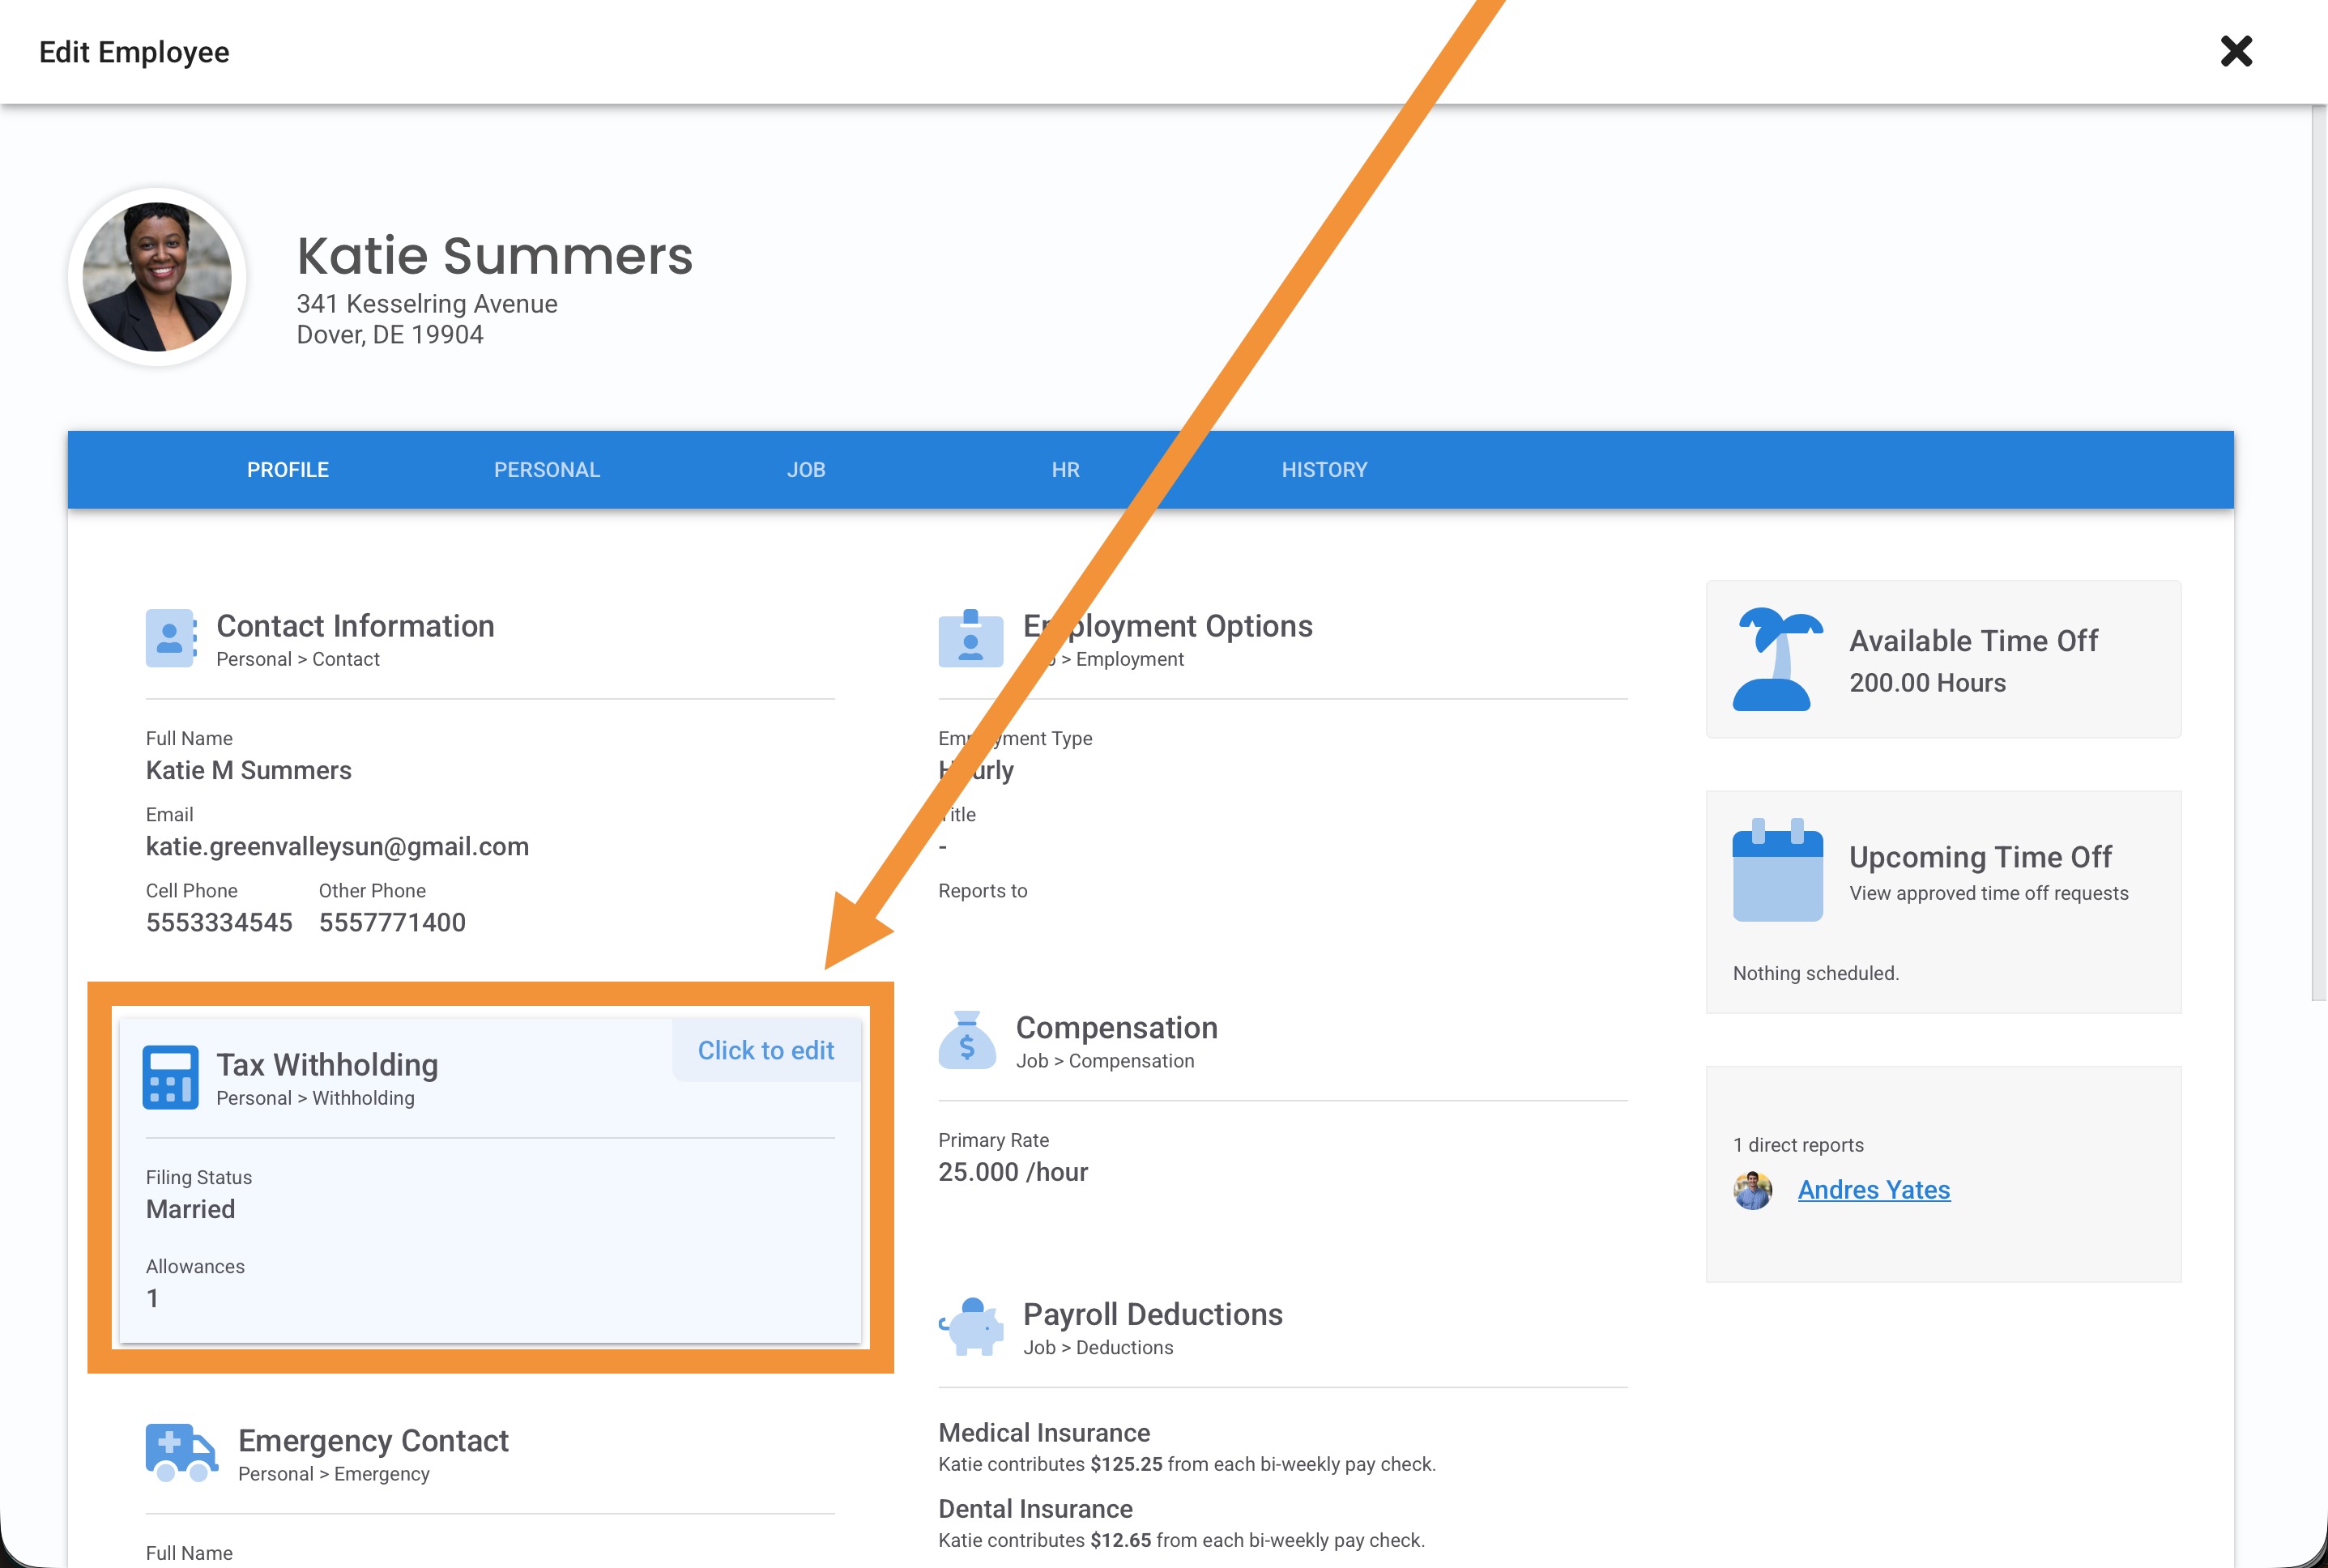The image size is (2328, 1568).
Task: Click the Contact Information address book icon
Action: click(170, 638)
